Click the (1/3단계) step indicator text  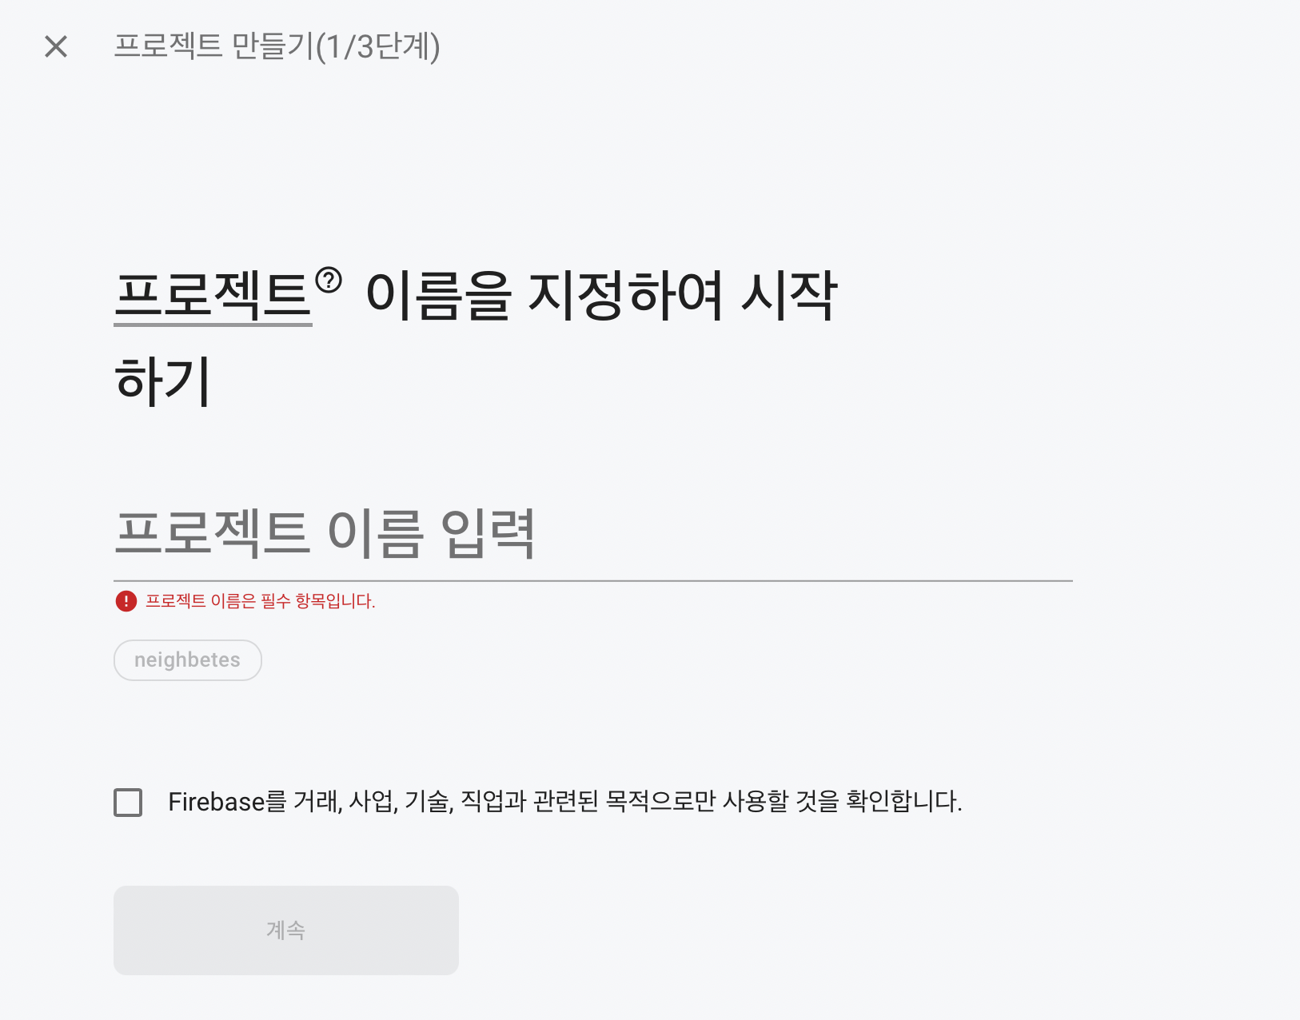(x=377, y=46)
